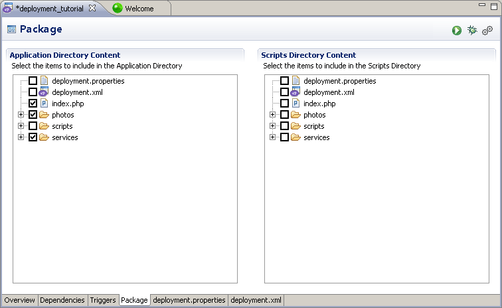
Task: Click photos folder icon in Application Directory
Action: (44, 115)
